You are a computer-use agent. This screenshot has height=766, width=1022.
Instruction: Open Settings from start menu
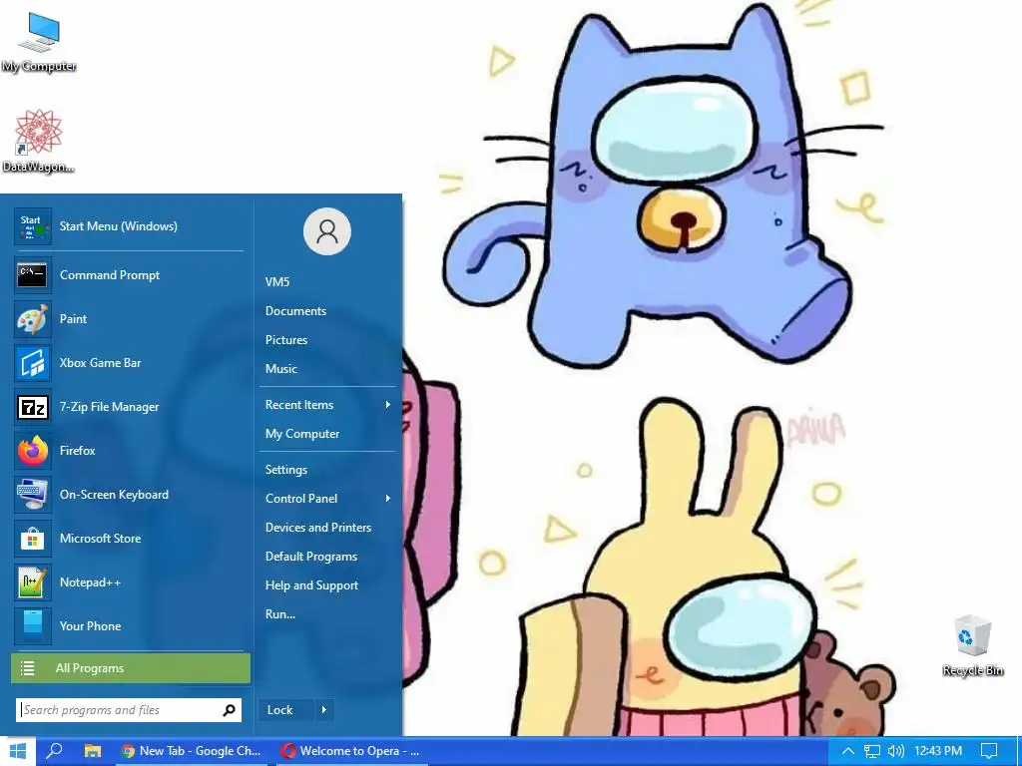coord(286,470)
